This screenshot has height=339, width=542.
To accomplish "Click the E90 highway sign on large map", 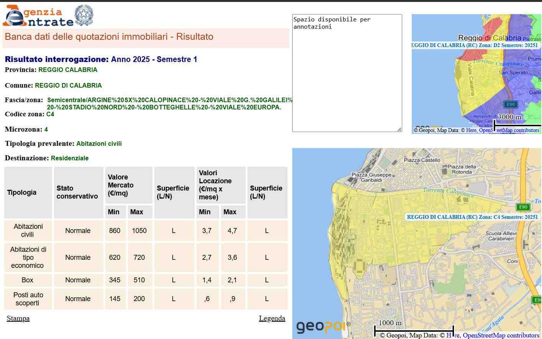I will coord(523,207).
